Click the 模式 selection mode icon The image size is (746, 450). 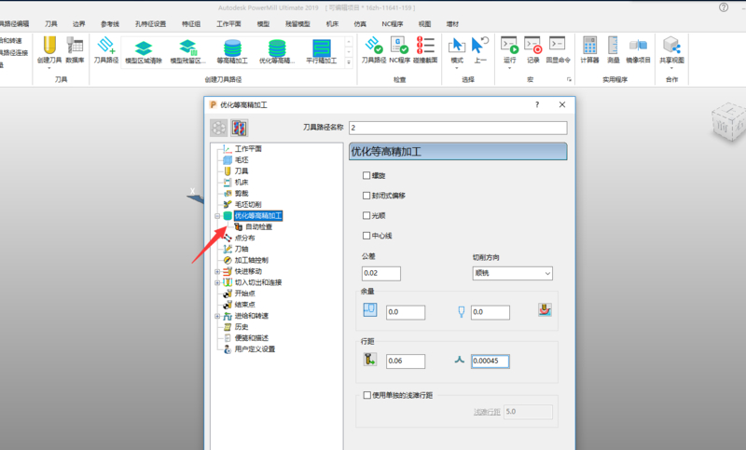coord(457,46)
